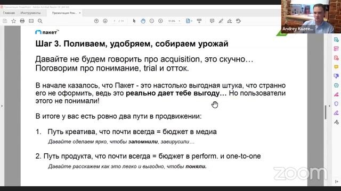
Task: Open the pink Edit PDF tool in the right pane
Action: pos(336,49)
